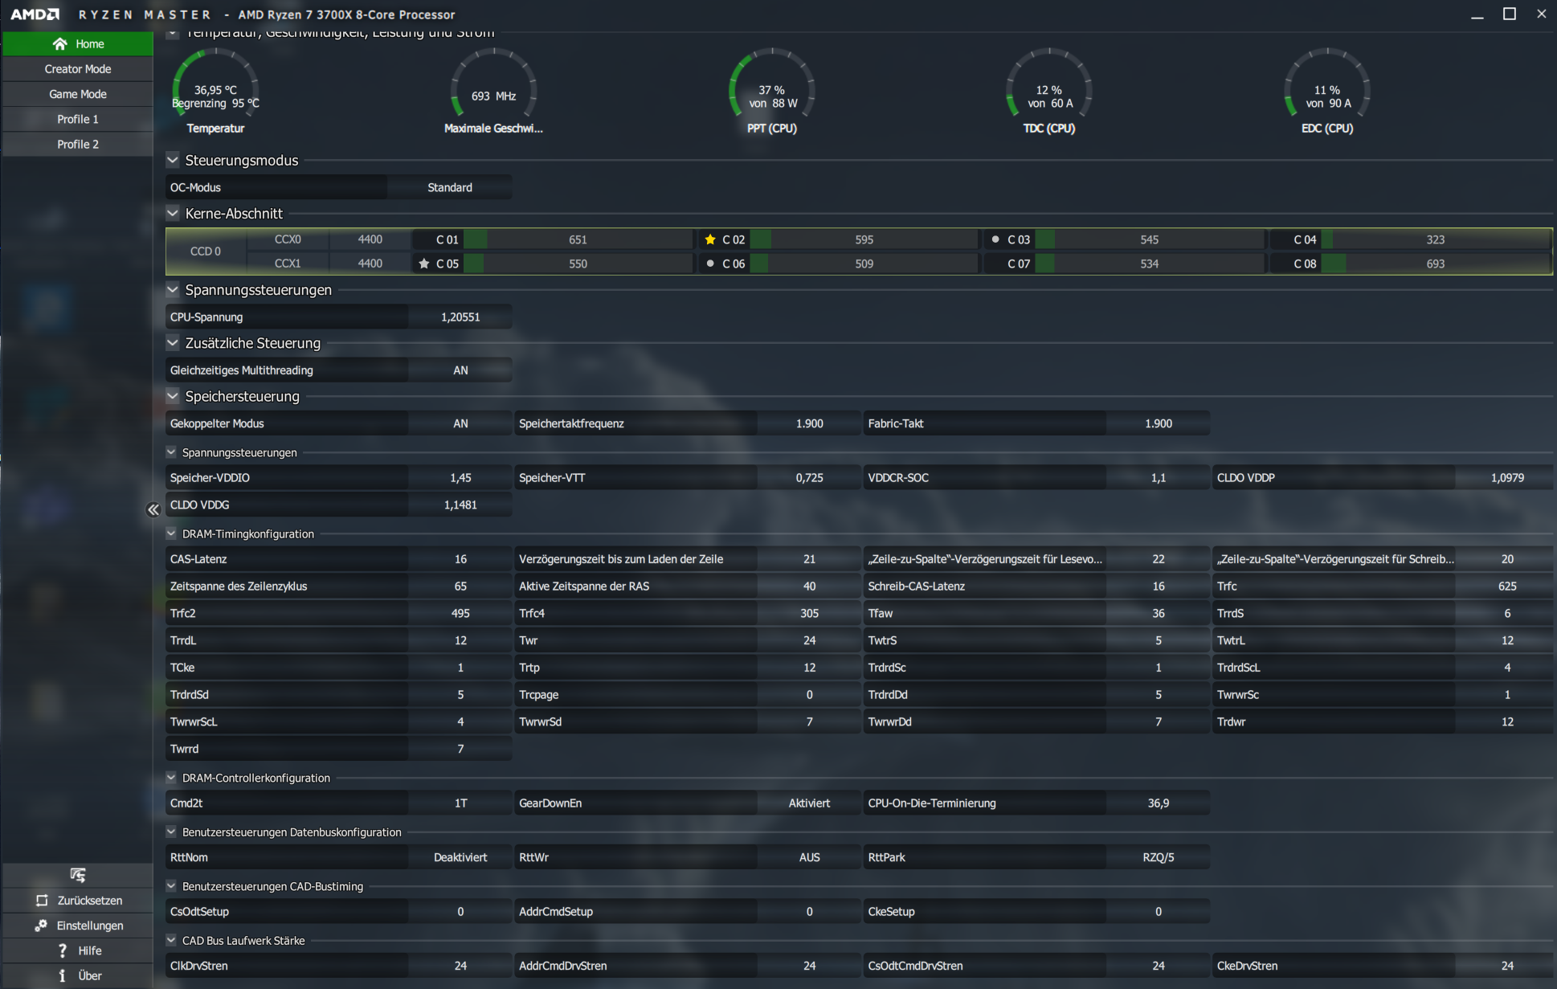Open Einstellungen via the gears icon
The height and width of the screenshot is (989, 1557).
pyautogui.click(x=41, y=926)
